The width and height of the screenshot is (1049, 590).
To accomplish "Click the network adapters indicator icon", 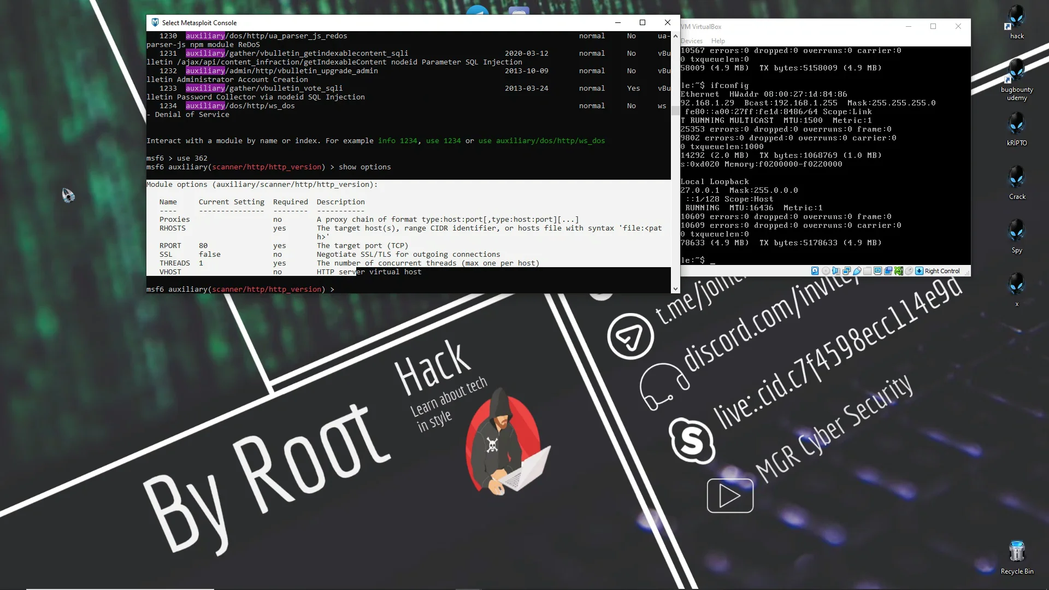I will (x=847, y=271).
